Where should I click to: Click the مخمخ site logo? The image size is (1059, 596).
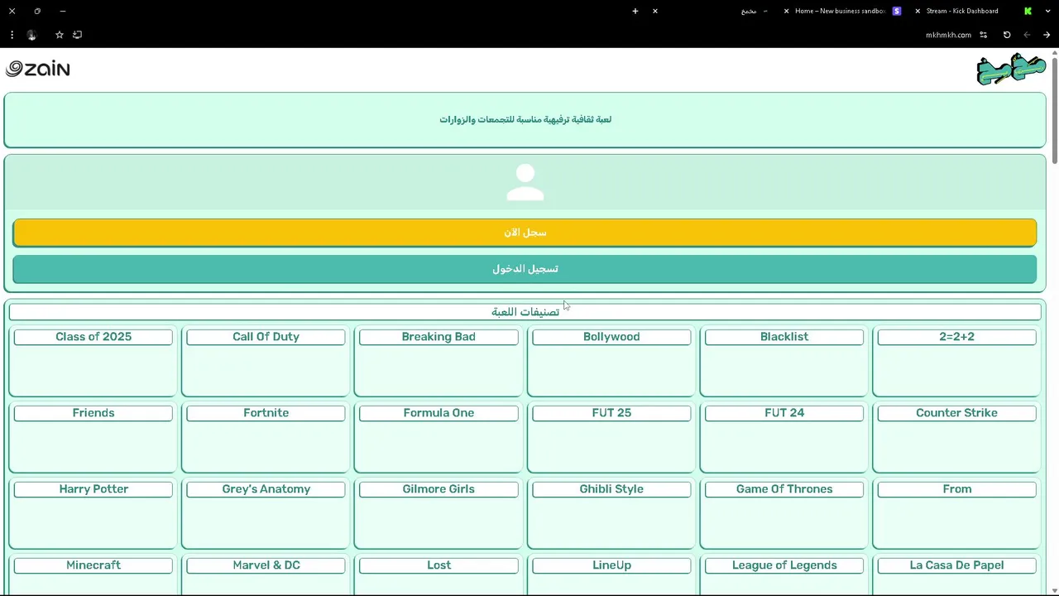click(1011, 70)
